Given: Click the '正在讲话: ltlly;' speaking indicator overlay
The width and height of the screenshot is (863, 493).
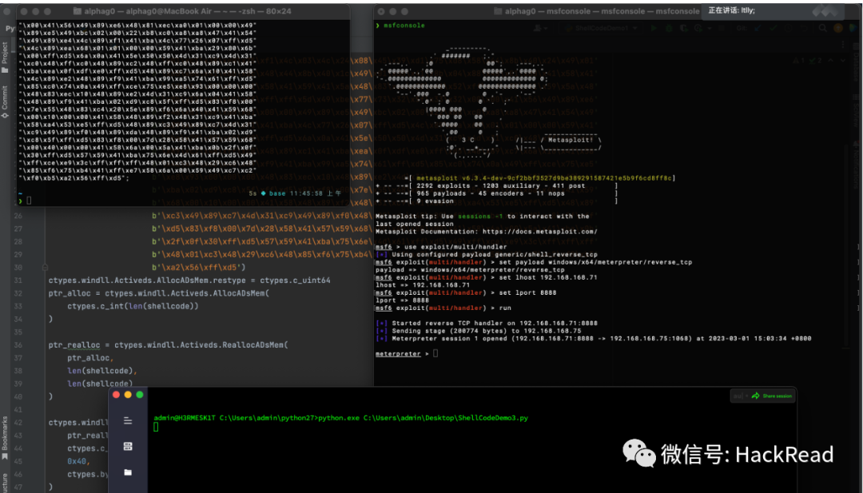Looking at the screenshot, I should pos(731,10).
